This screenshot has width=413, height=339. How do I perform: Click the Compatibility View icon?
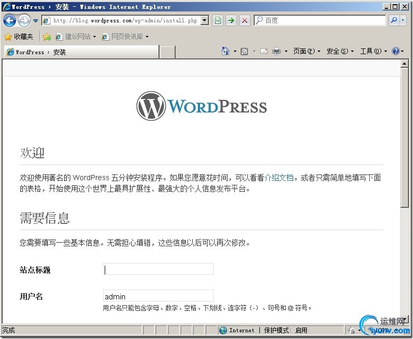tap(218, 20)
